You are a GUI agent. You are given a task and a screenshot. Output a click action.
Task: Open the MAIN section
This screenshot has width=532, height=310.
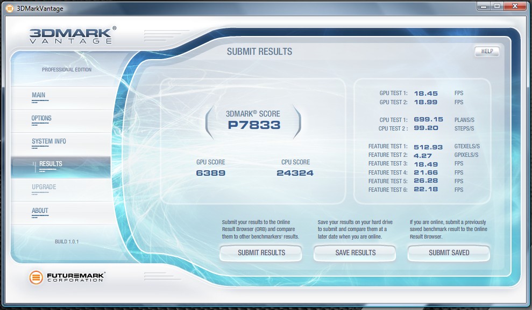coord(61,98)
